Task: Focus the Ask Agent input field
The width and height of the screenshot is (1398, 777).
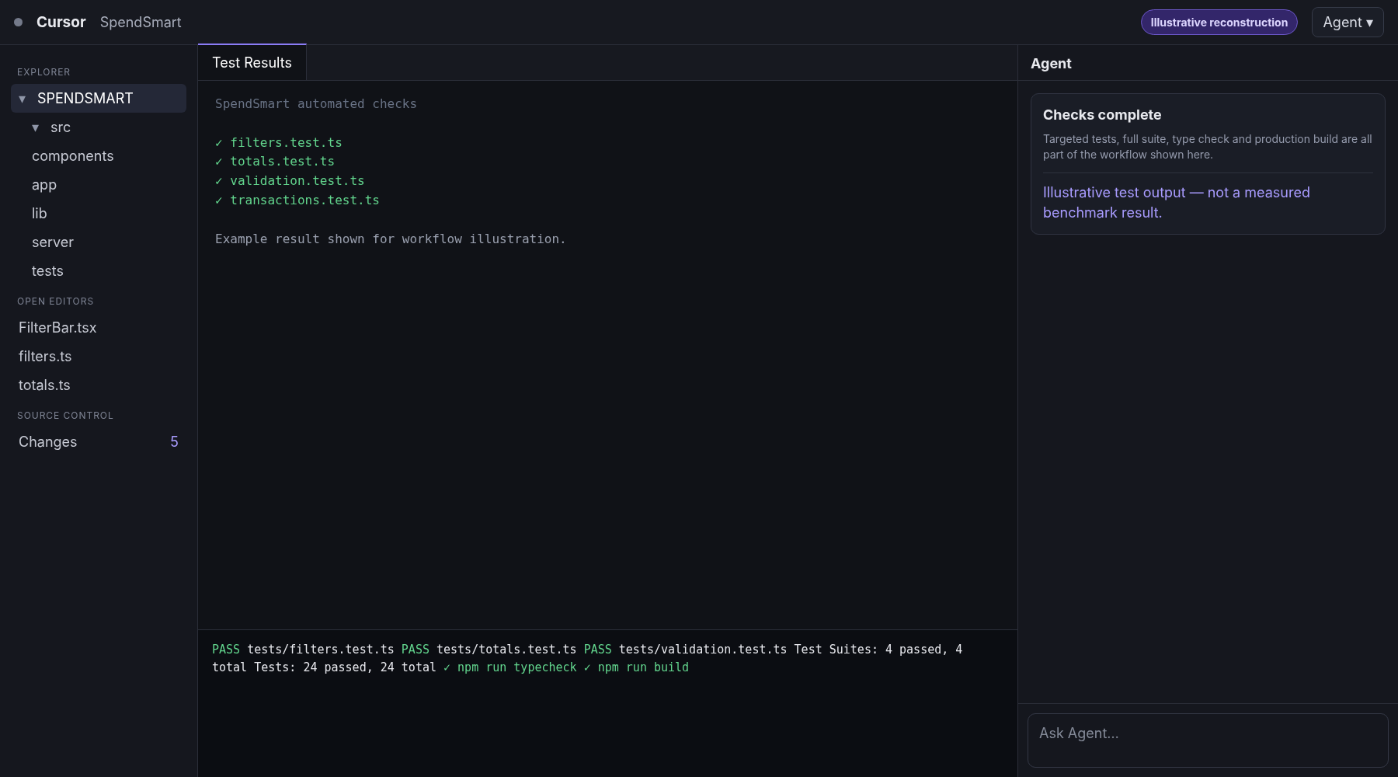Action: (x=1208, y=740)
